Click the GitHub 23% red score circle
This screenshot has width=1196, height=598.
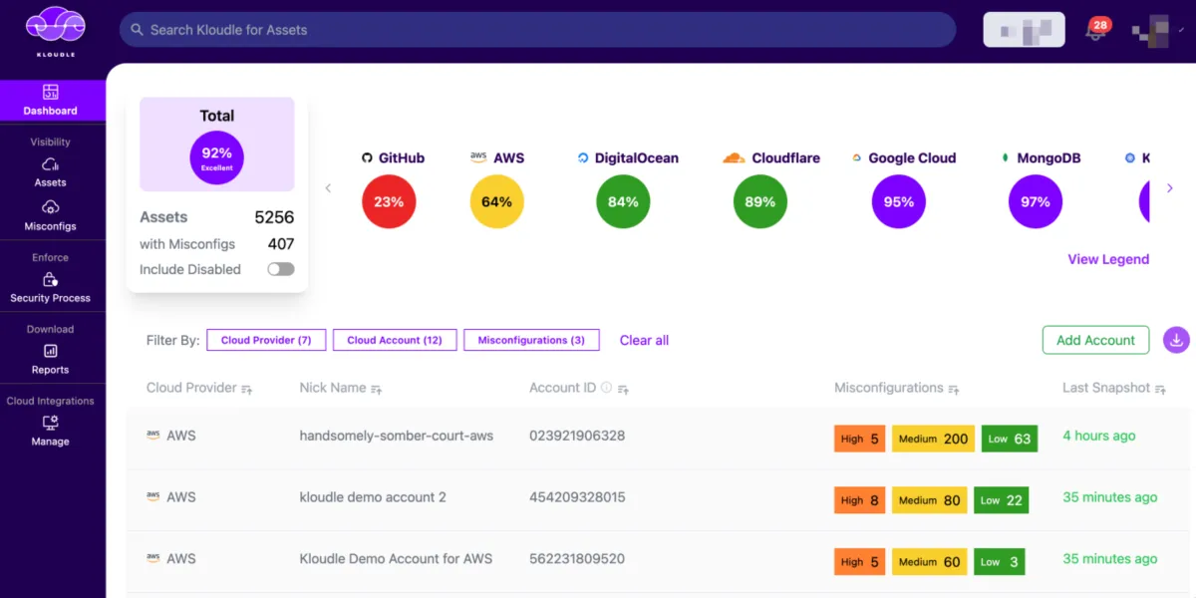click(389, 201)
